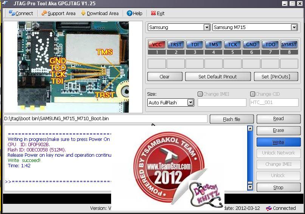The height and width of the screenshot is (214, 305).
Task: Toggle the Change IMEI checkbox
Action: (x=200, y=94)
